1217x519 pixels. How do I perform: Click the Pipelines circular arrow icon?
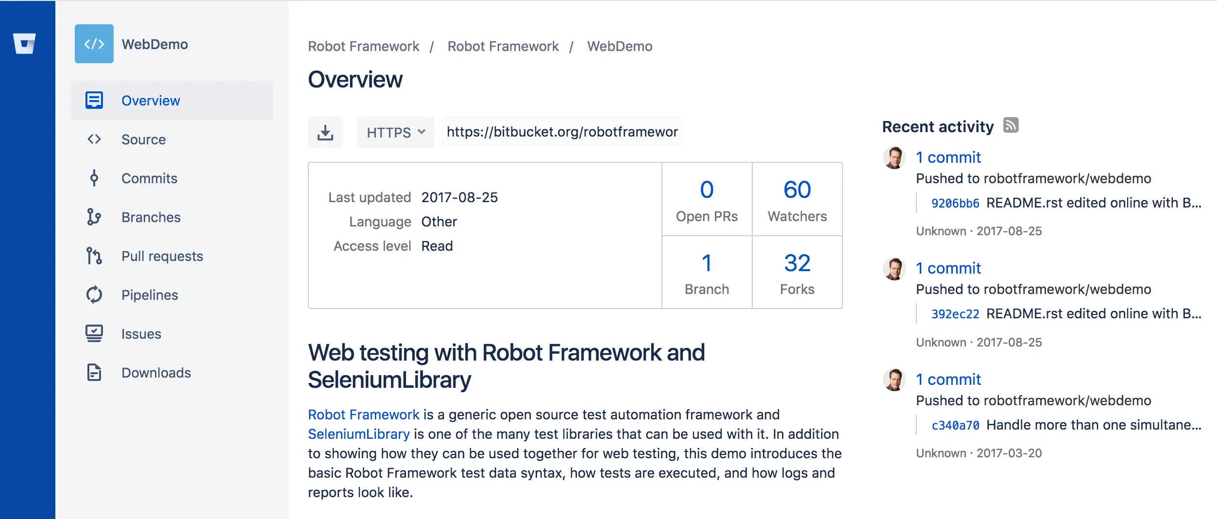tap(94, 295)
